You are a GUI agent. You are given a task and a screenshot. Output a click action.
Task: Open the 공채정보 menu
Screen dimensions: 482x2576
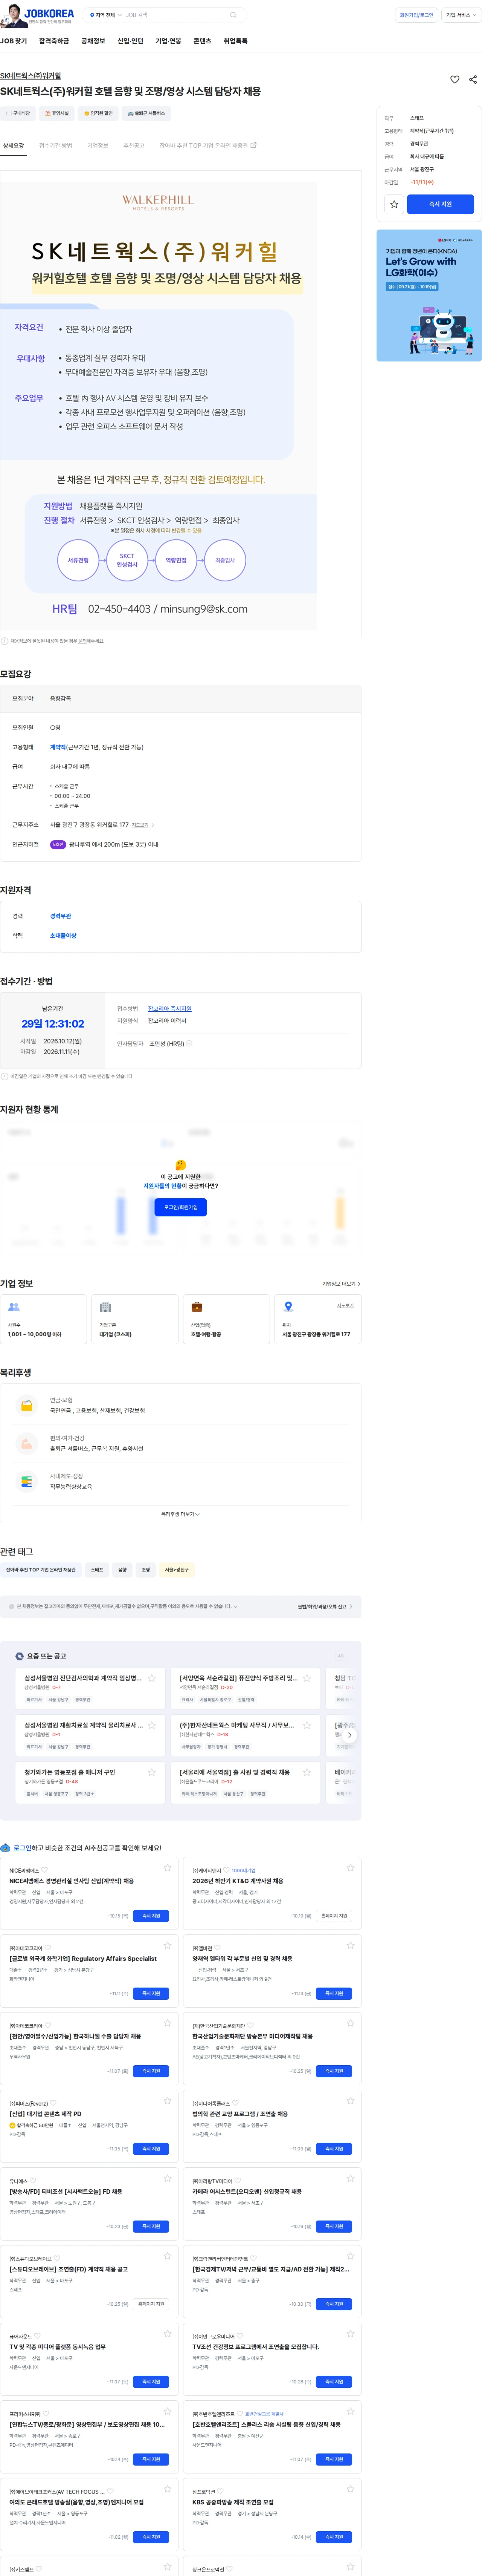pyautogui.click(x=93, y=41)
